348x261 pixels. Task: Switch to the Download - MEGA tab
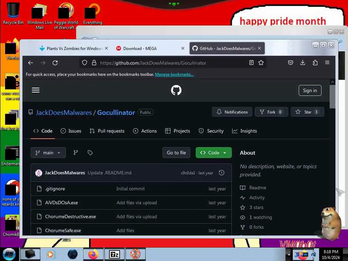[x=150, y=48]
